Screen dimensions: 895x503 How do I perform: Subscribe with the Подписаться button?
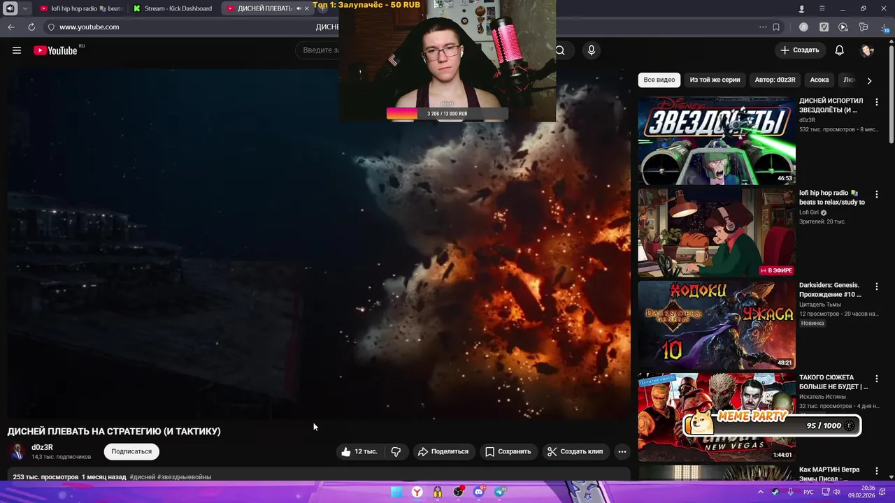coord(131,451)
